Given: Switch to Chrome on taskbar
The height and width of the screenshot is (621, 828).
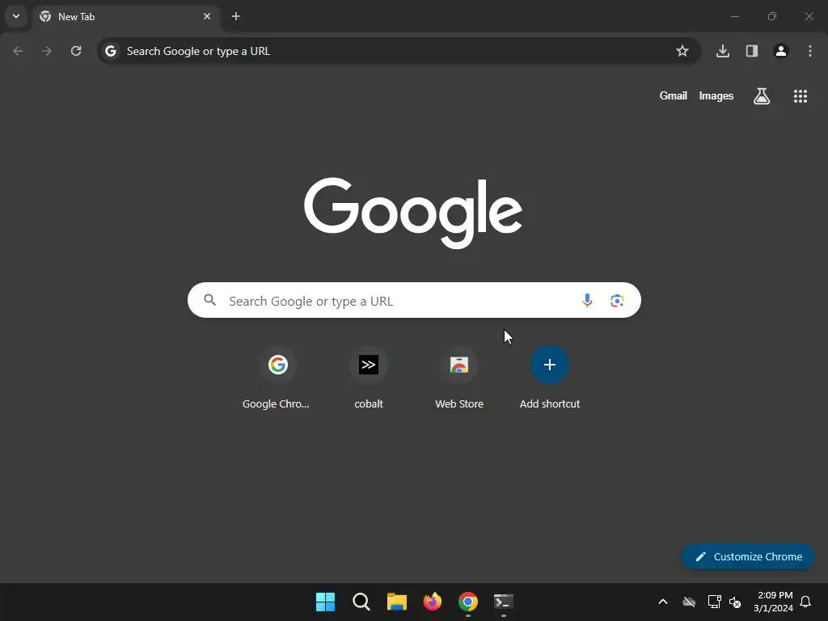Looking at the screenshot, I should pos(468,602).
